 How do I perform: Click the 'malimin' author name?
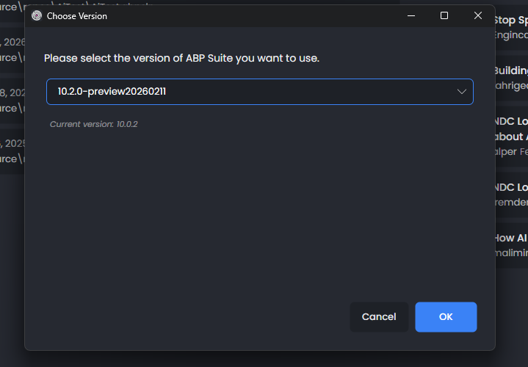coord(510,252)
